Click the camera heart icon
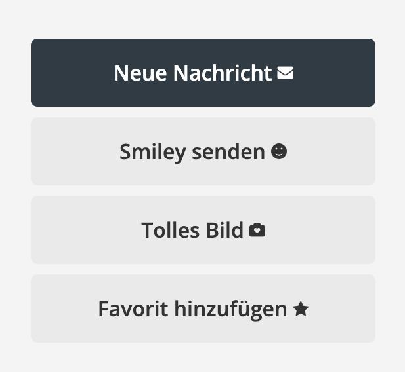The width and height of the screenshot is (405, 372). (x=257, y=230)
